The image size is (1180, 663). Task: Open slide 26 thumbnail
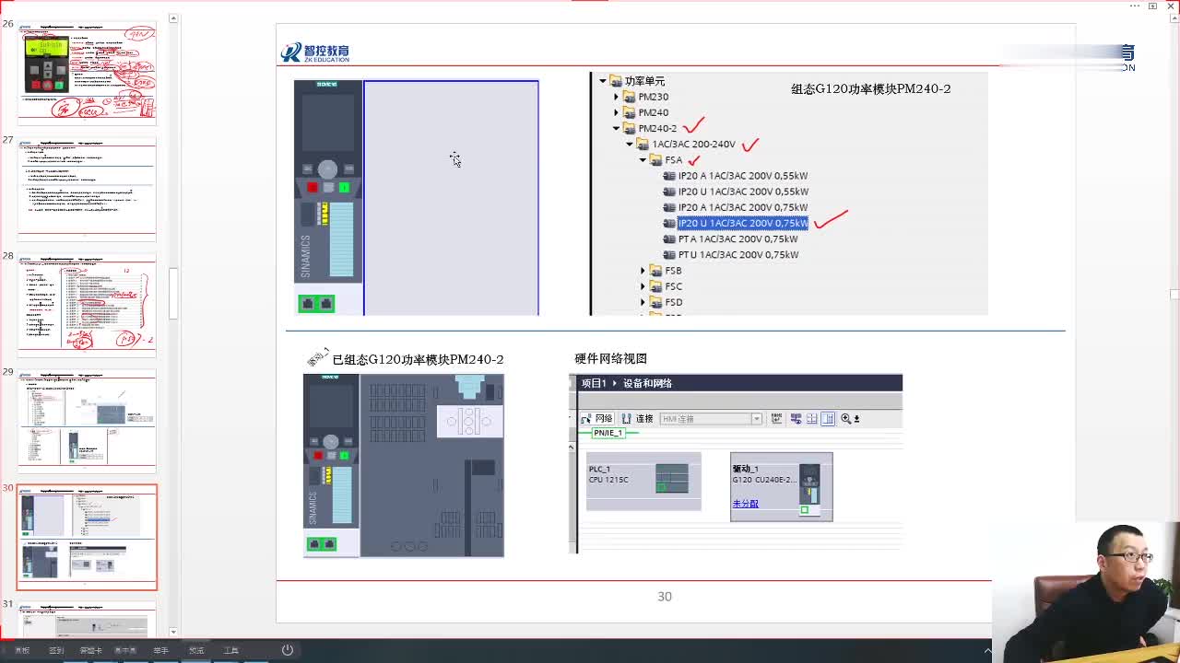click(87, 73)
